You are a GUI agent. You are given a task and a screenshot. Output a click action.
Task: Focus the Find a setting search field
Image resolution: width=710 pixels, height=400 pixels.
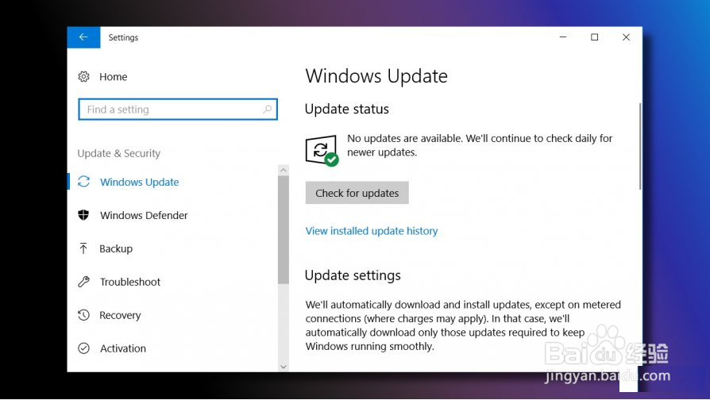(x=178, y=109)
